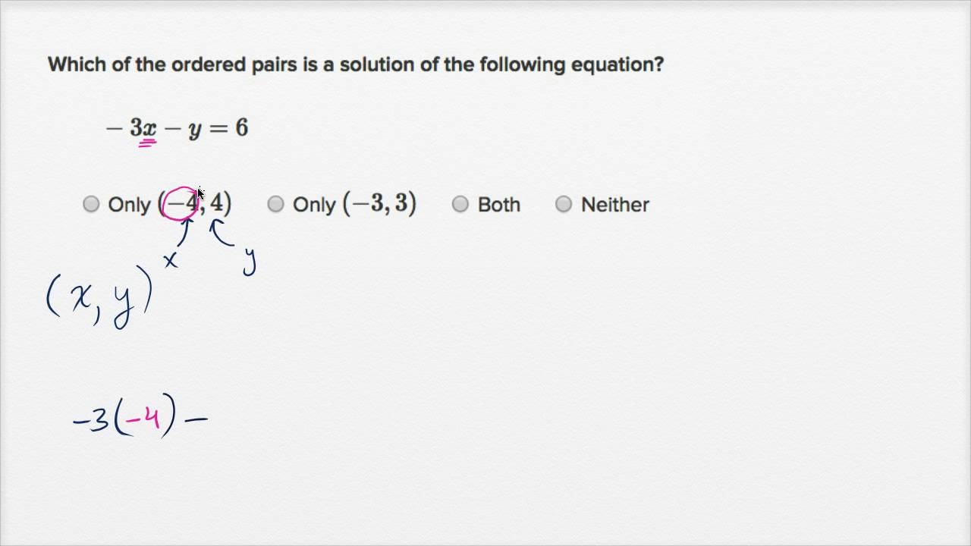Click the number 6 in the printed equation
Image resolution: width=971 pixels, height=546 pixels.
241,127
